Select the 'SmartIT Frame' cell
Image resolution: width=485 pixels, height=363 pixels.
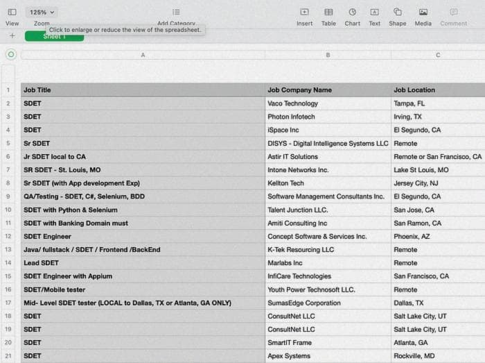click(328, 343)
